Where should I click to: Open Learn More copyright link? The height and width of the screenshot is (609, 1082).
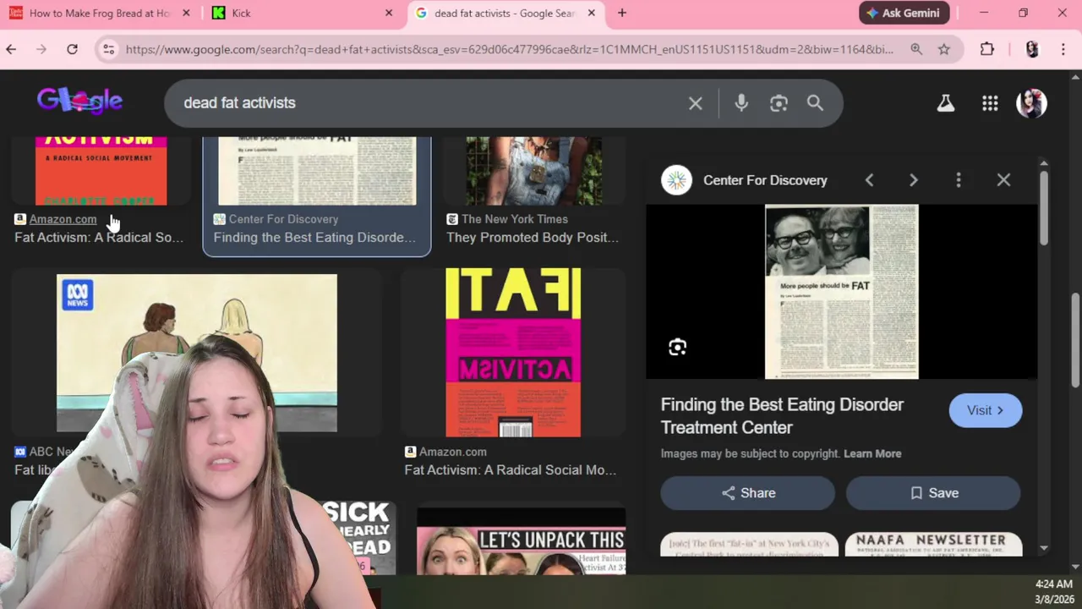tap(872, 453)
